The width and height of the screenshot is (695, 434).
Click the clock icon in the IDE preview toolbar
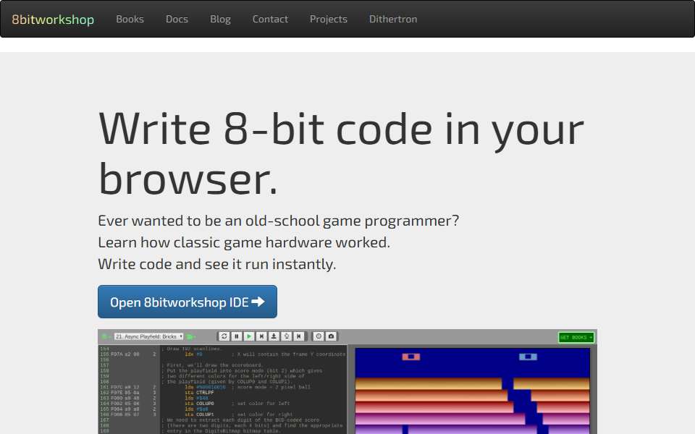(x=319, y=336)
